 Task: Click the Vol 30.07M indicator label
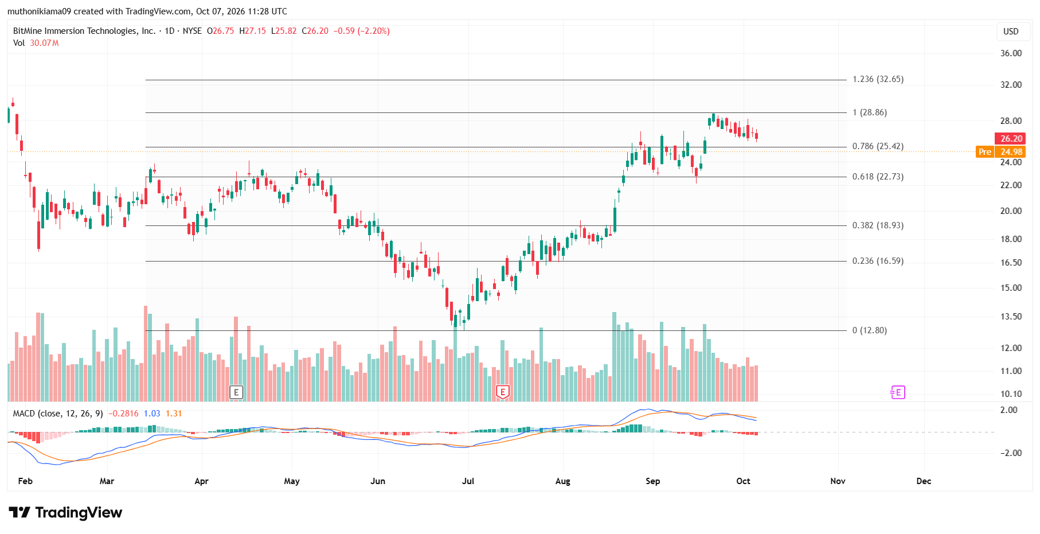(x=36, y=43)
